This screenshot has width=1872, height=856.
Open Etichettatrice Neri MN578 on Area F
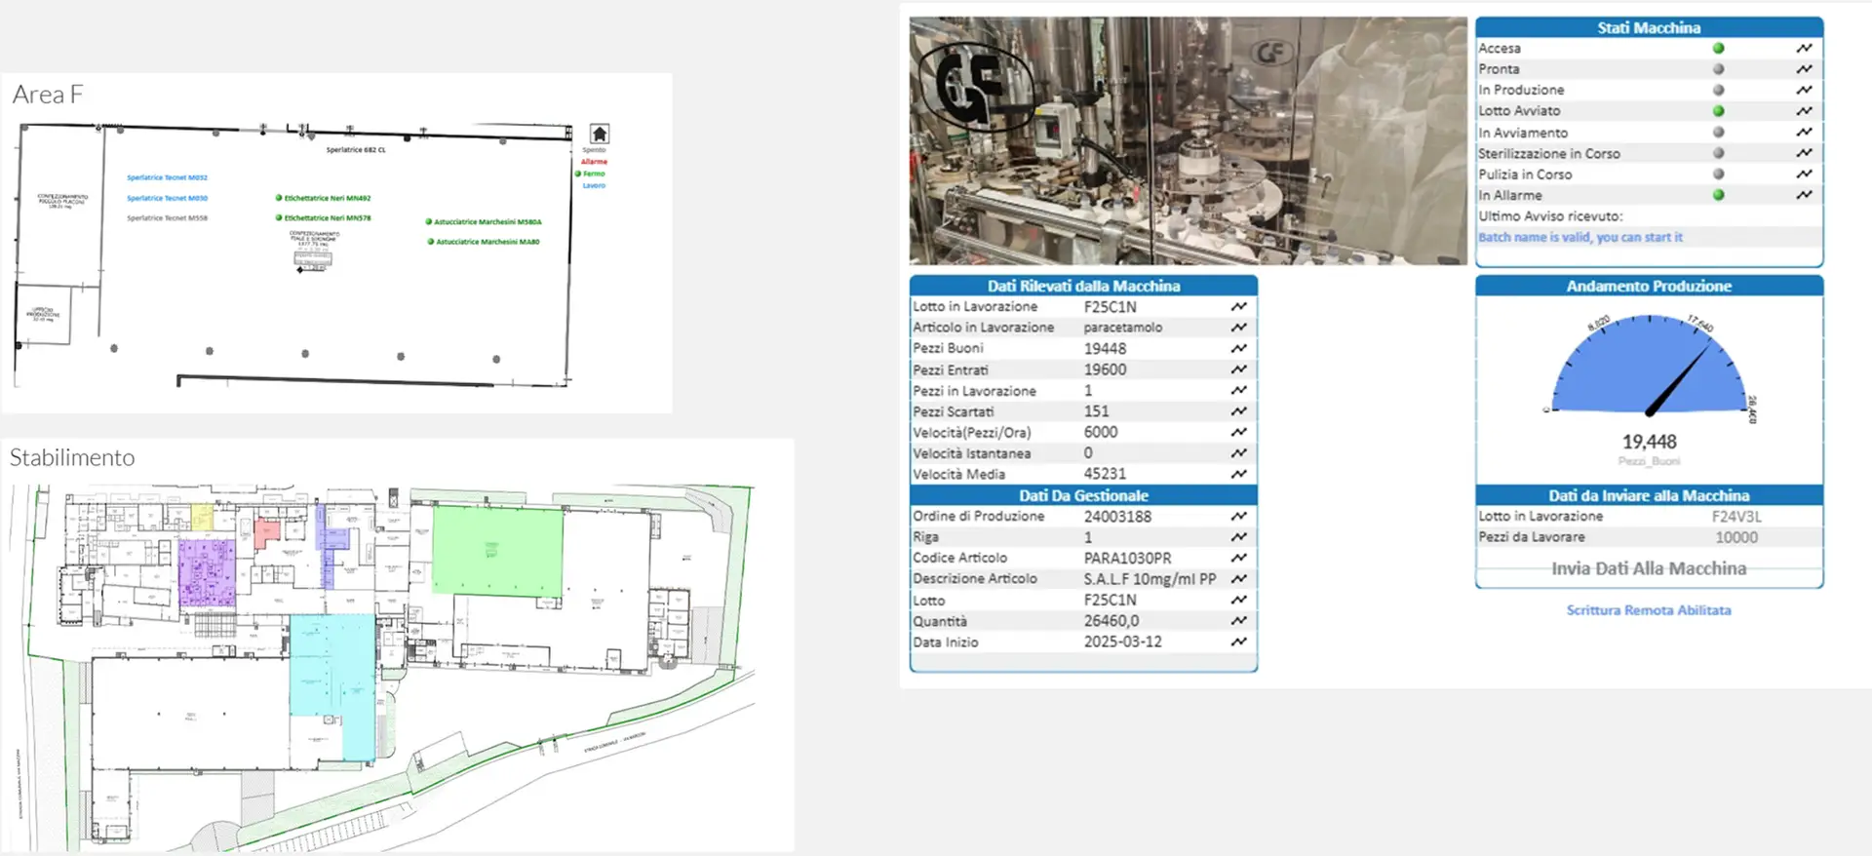pyautogui.click(x=327, y=218)
